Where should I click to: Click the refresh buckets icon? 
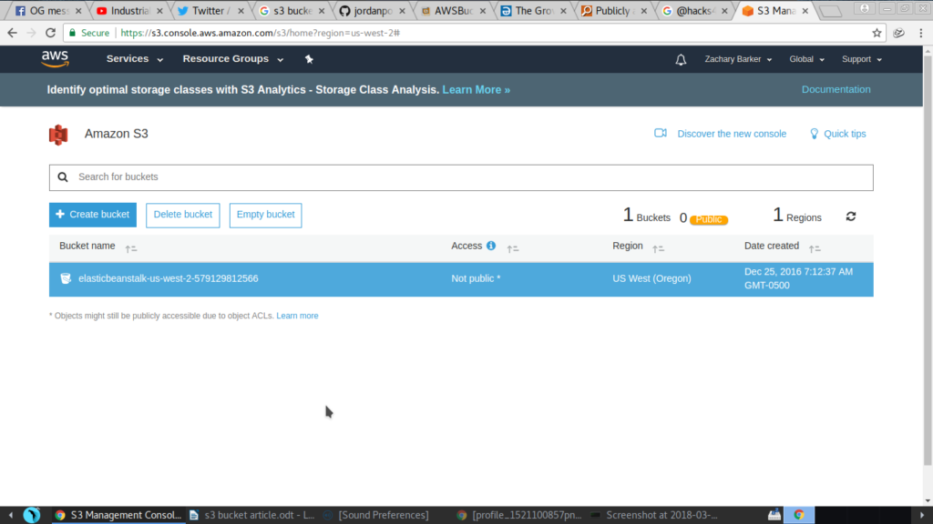tap(850, 217)
